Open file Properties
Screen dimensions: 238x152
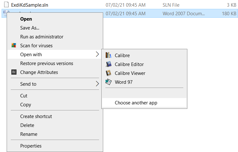click(x=31, y=146)
